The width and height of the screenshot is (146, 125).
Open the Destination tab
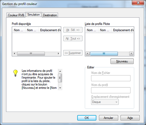(50, 15)
